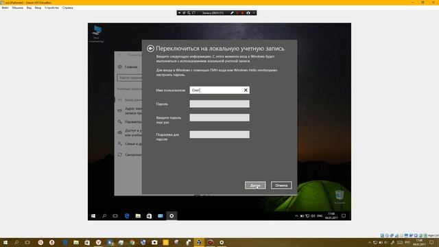Image resolution: width=439 pixels, height=247 pixels.
Task: Open red recorder app on host taskbar
Action: [211, 242]
